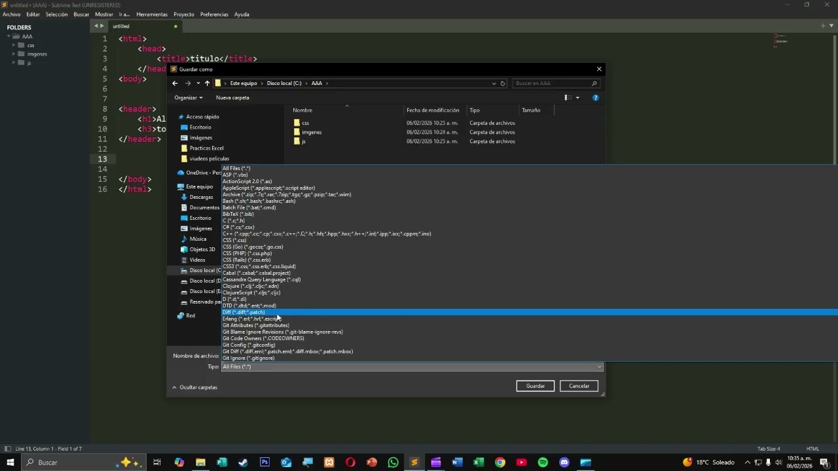Open Steam from the taskbar
Viewport: 838px width, 471px height.
[243, 462]
